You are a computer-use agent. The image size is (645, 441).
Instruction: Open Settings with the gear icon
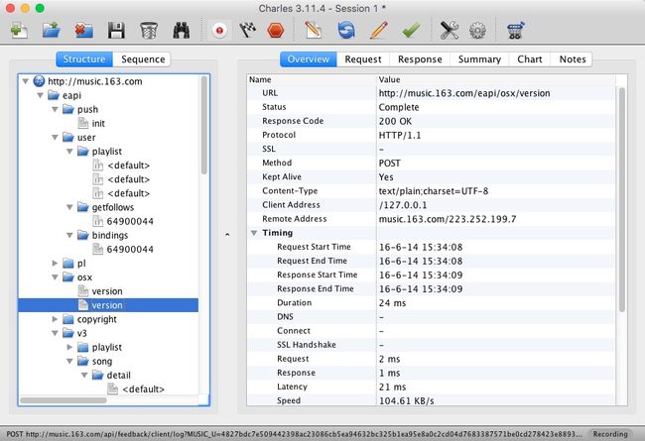477,31
